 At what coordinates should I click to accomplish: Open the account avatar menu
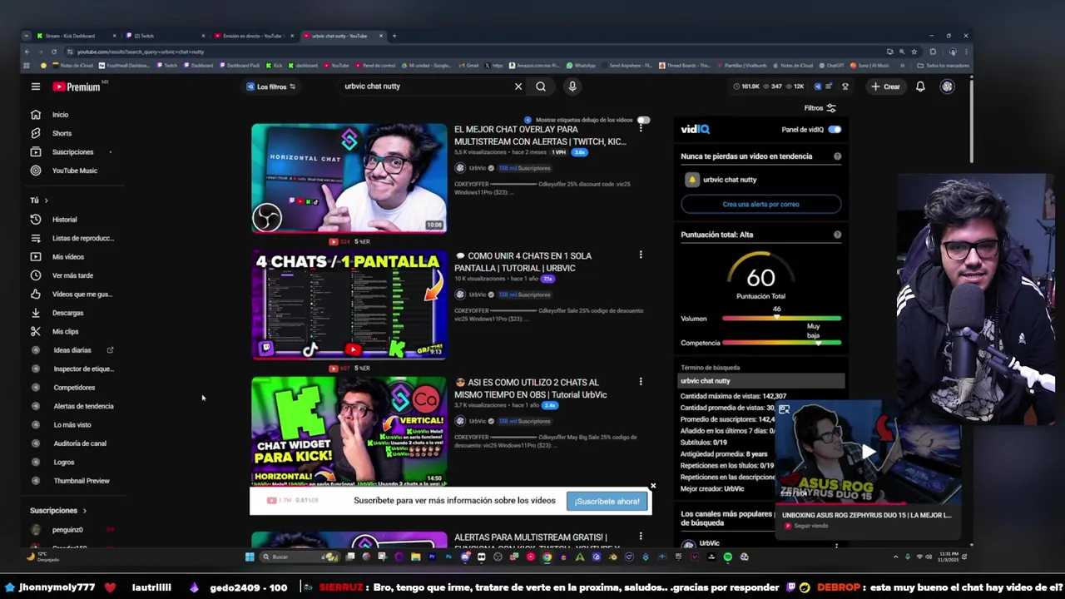coord(947,87)
